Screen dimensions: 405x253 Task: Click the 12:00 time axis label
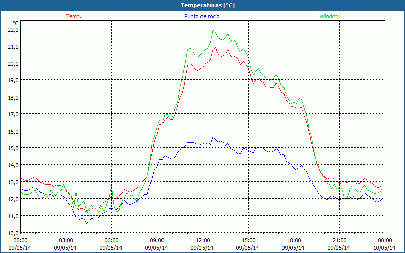point(203,241)
